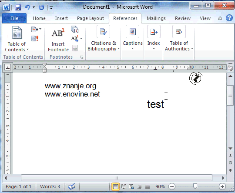Switch to Outline view
The width and height of the screenshot is (235, 193).
click(140, 187)
